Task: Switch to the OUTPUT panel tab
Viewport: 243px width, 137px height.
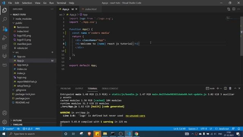Action: tap(79, 89)
